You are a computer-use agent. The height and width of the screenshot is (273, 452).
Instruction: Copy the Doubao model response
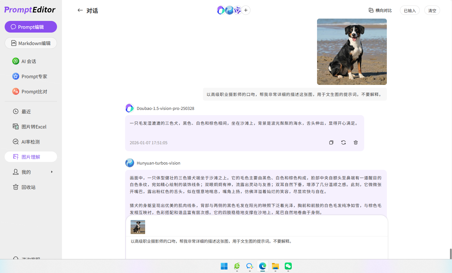coord(331,142)
